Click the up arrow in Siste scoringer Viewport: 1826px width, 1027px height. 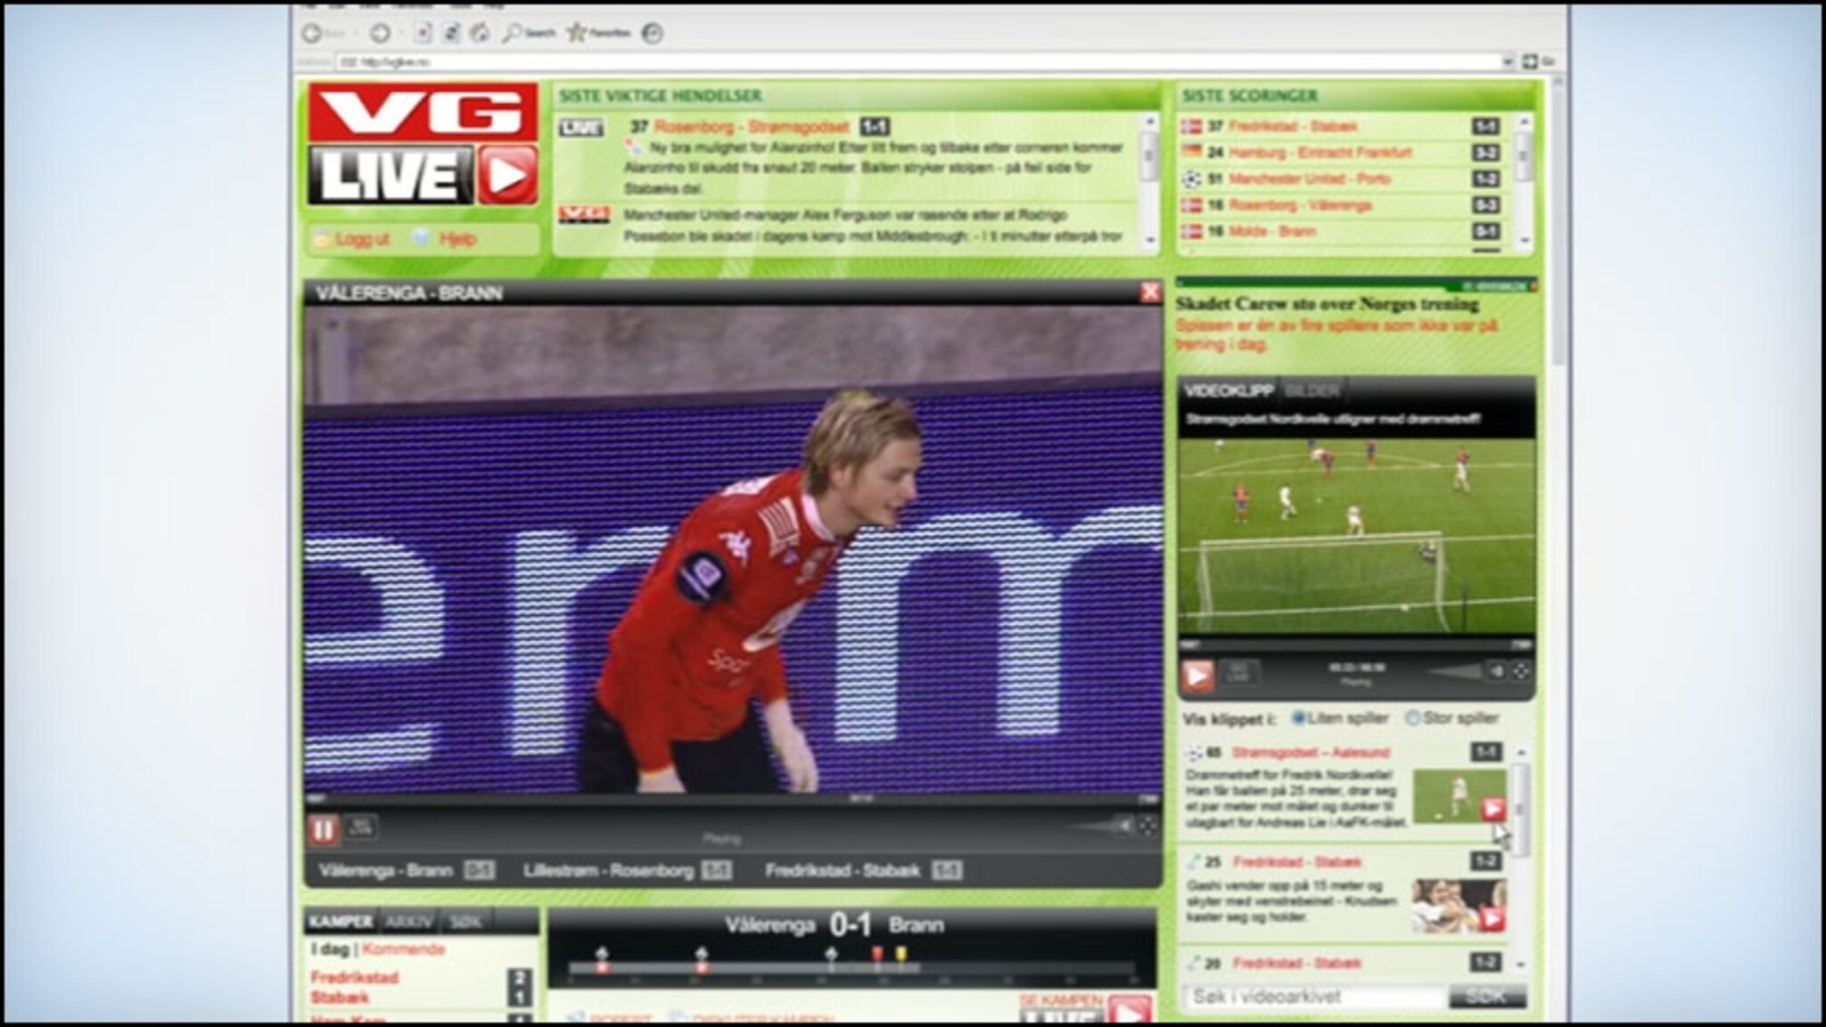click(1524, 121)
